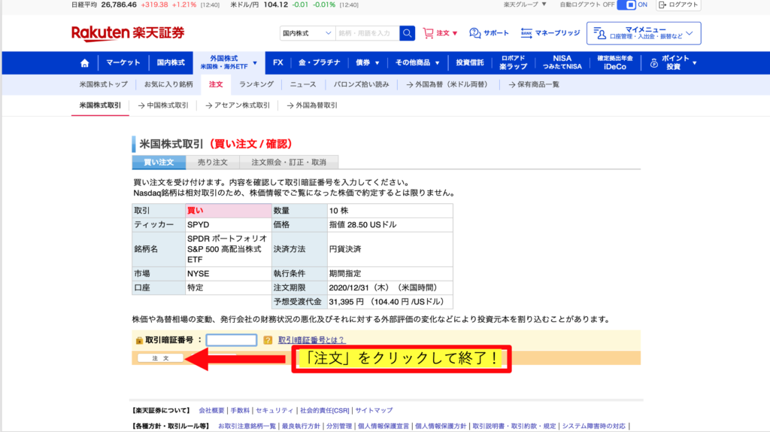The width and height of the screenshot is (770, 432).
Task: Open セキュリティ footer link
Action: pyautogui.click(x=274, y=410)
